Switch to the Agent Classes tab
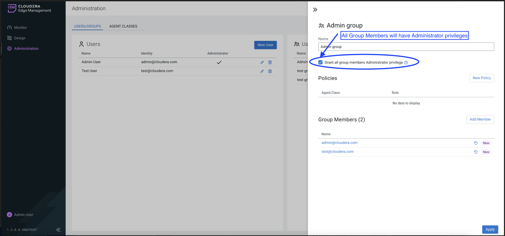The height and width of the screenshot is (236, 505). [x=123, y=26]
